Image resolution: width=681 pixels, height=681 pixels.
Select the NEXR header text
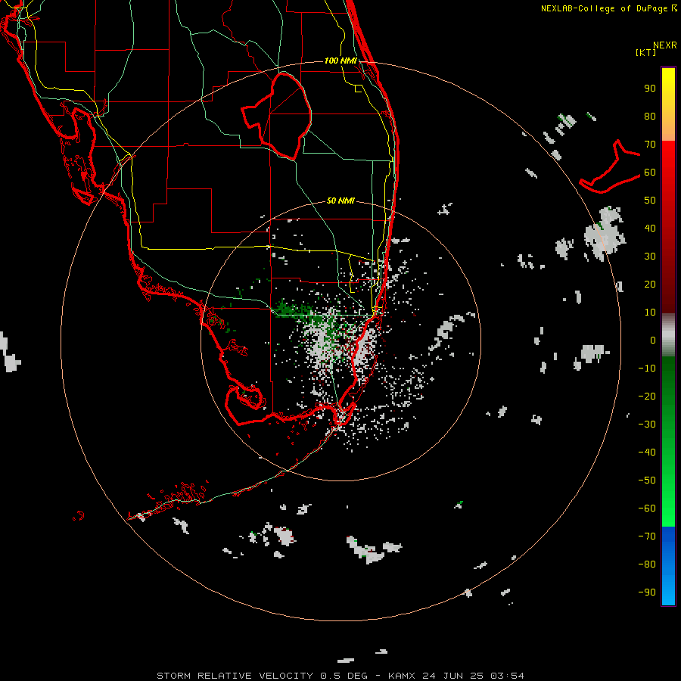665,45
